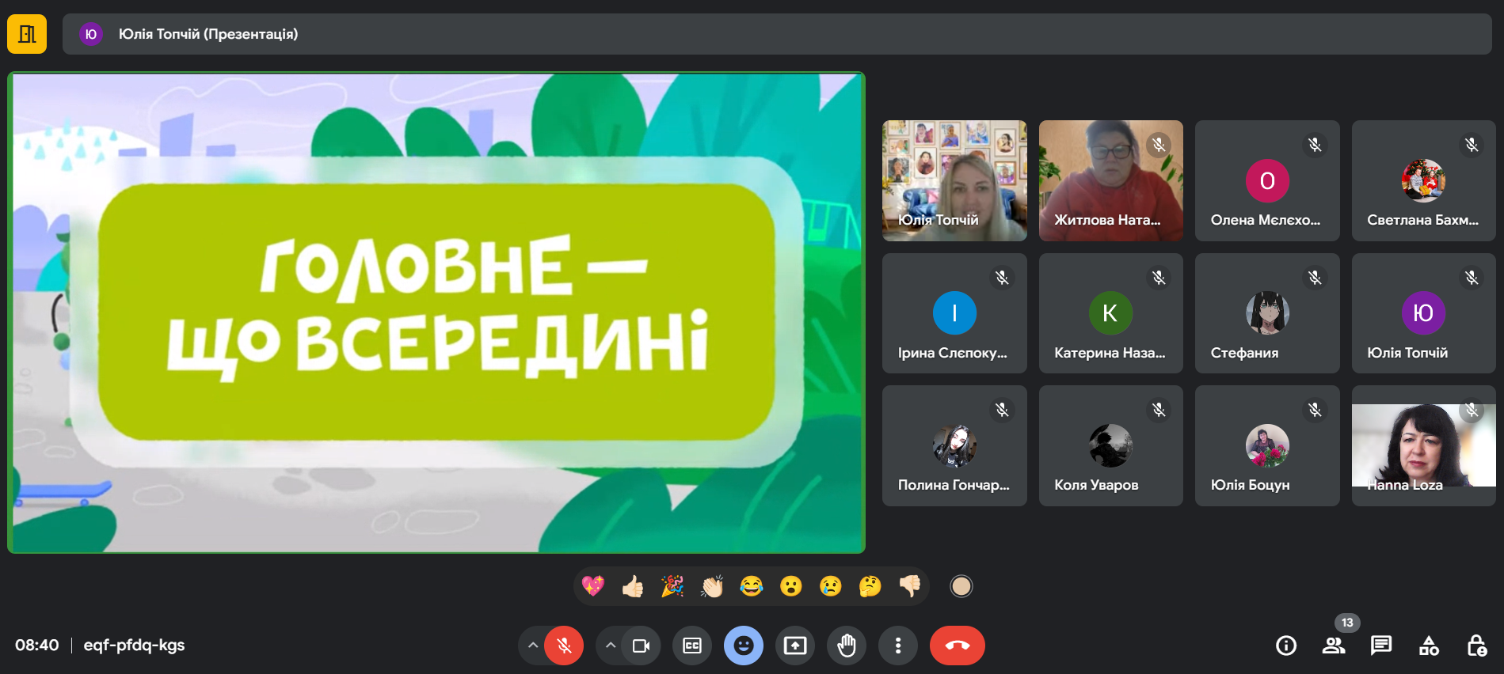Expand video settings chevron
Image resolution: width=1504 pixels, height=674 pixels.
(x=611, y=646)
